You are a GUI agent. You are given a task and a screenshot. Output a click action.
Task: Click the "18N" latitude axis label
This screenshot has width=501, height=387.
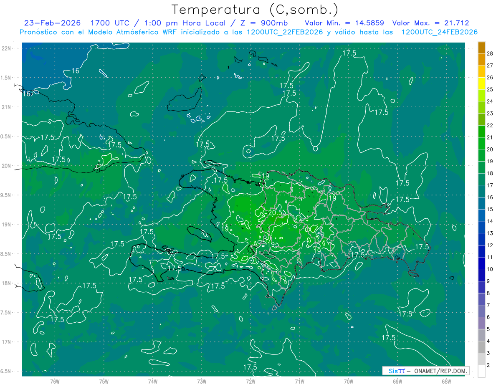click(7, 283)
